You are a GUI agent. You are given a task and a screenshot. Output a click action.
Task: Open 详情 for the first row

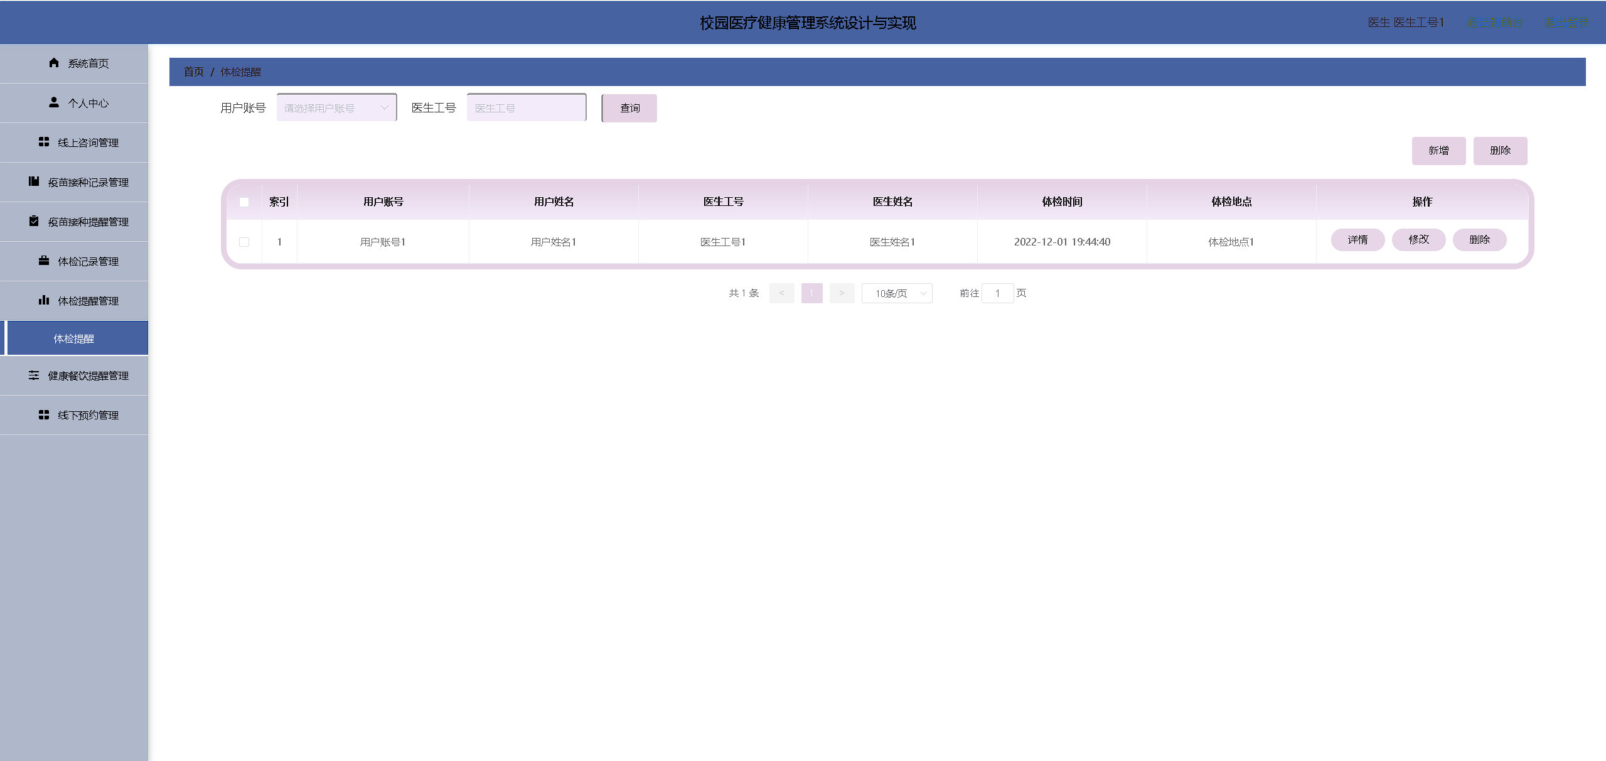[x=1357, y=240]
